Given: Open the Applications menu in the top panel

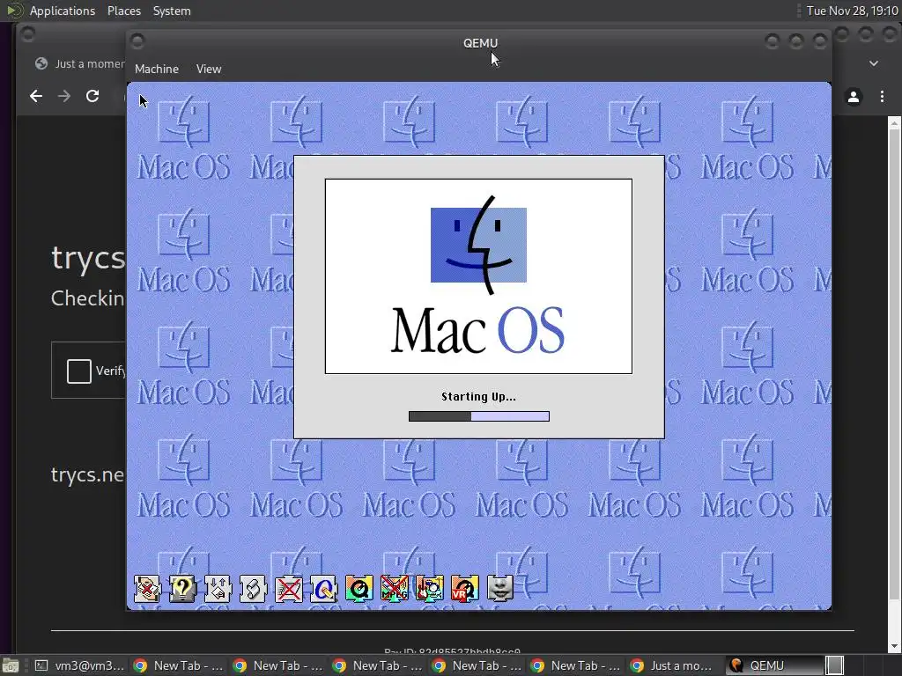Looking at the screenshot, I should (x=63, y=11).
